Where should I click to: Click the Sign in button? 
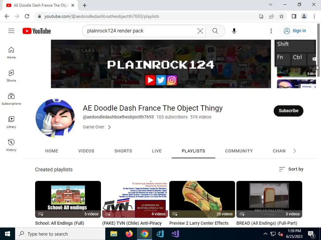coord(295,31)
